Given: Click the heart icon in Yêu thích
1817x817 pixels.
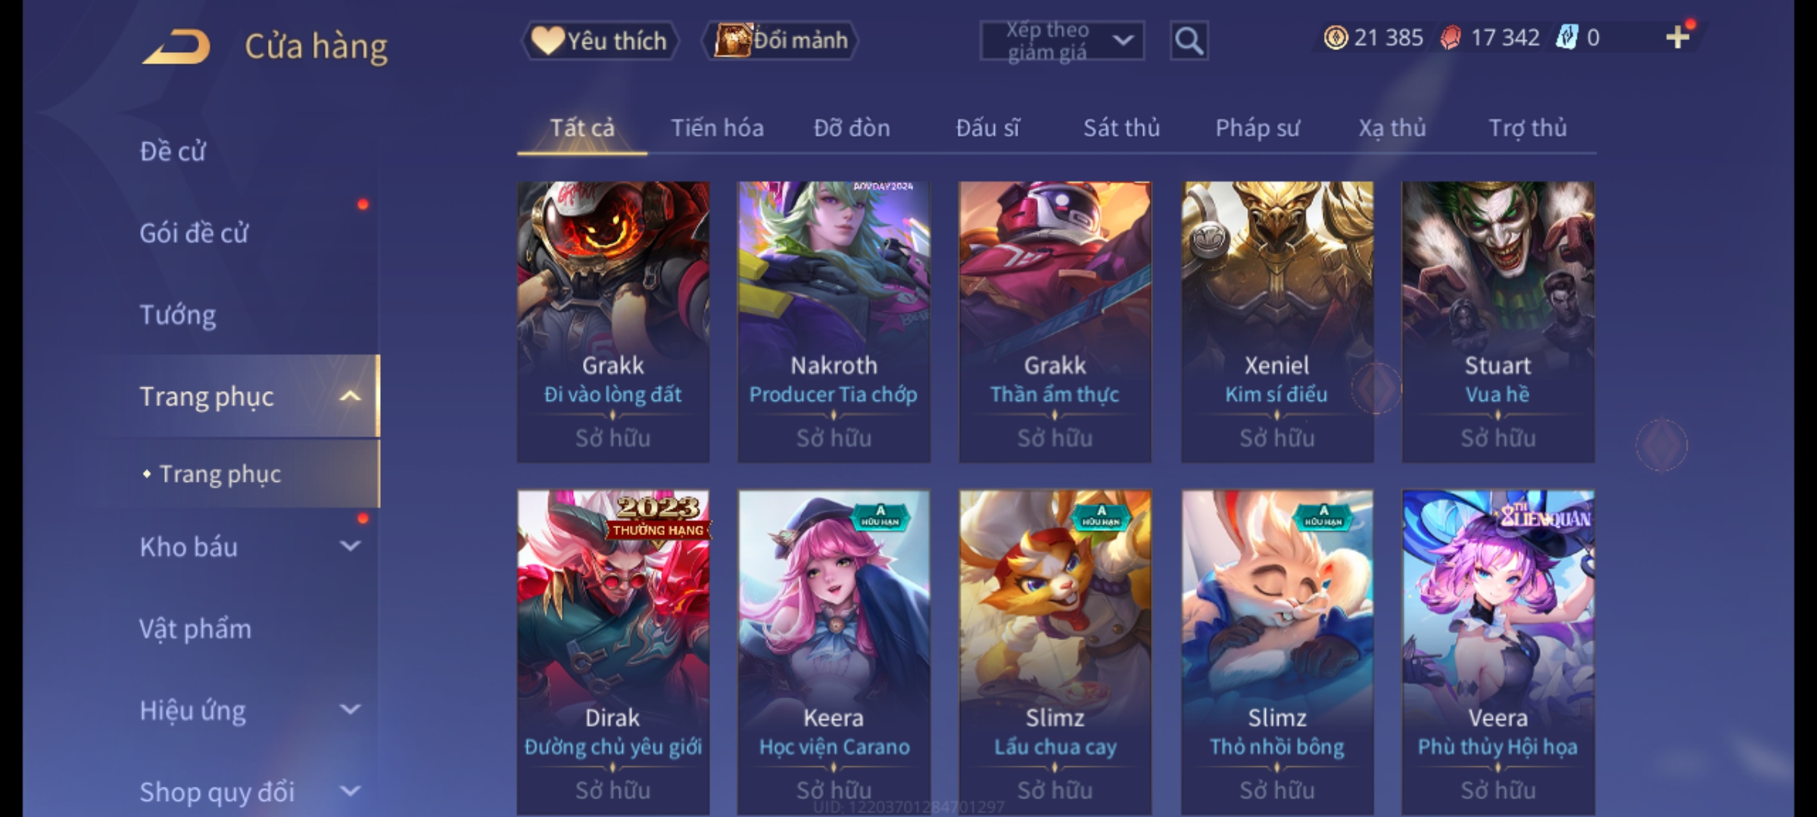Looking at the screenshot, I should click(547, 40).
